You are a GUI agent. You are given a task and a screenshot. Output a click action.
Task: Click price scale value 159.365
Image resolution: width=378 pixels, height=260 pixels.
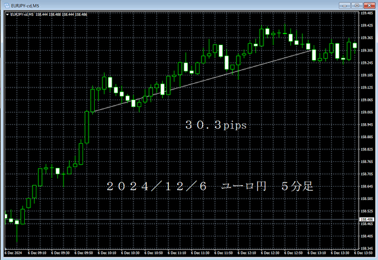point(367,38)
